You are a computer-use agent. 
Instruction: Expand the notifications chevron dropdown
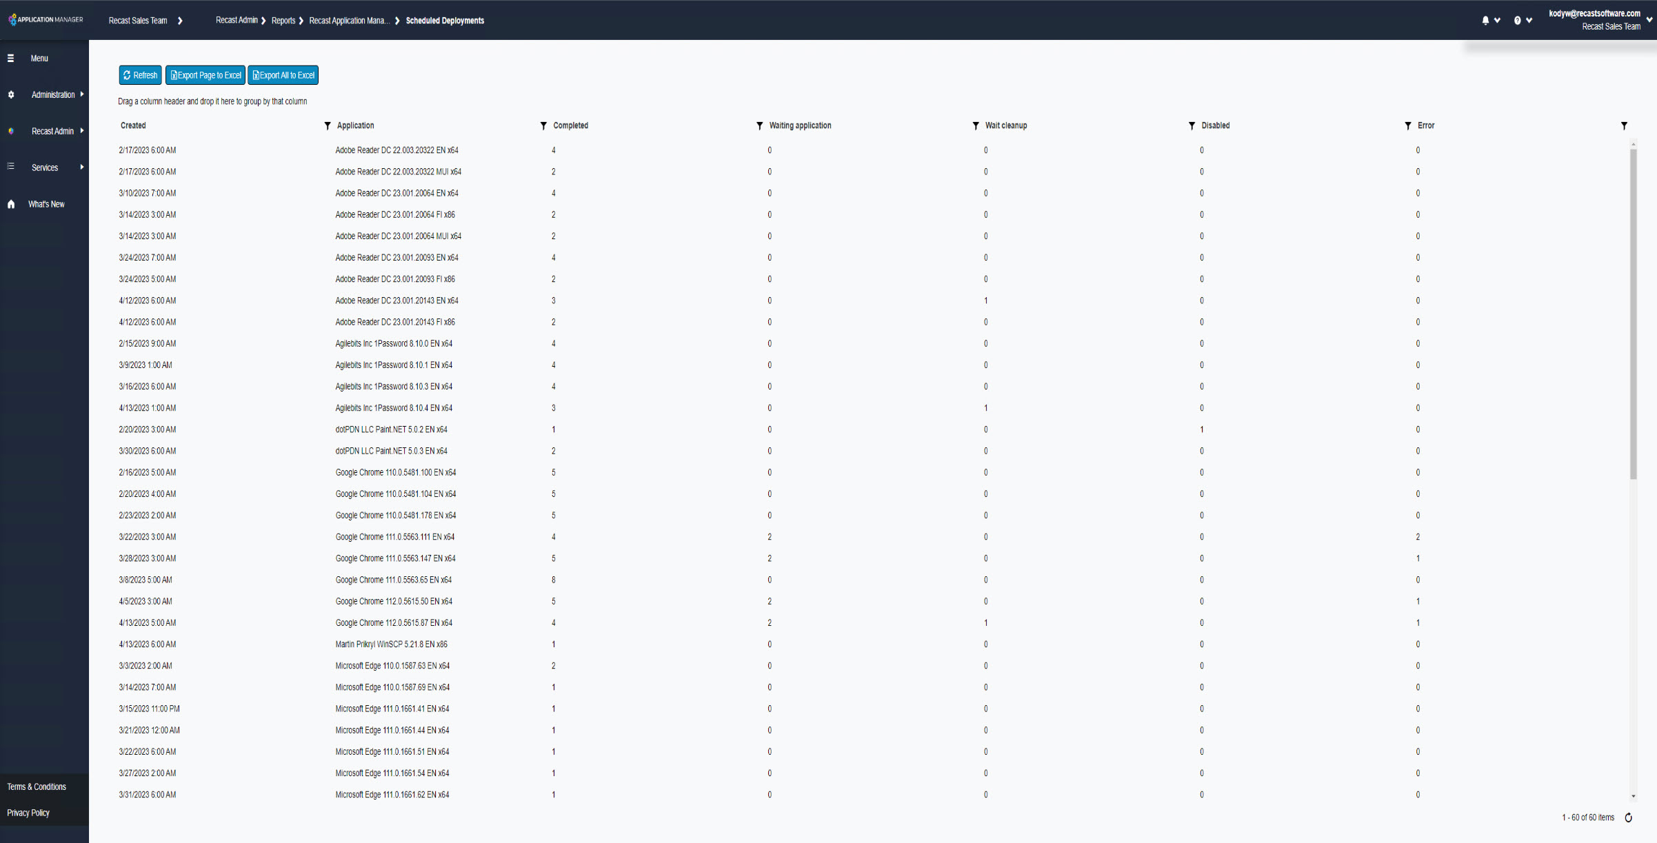click(1497, 20)
